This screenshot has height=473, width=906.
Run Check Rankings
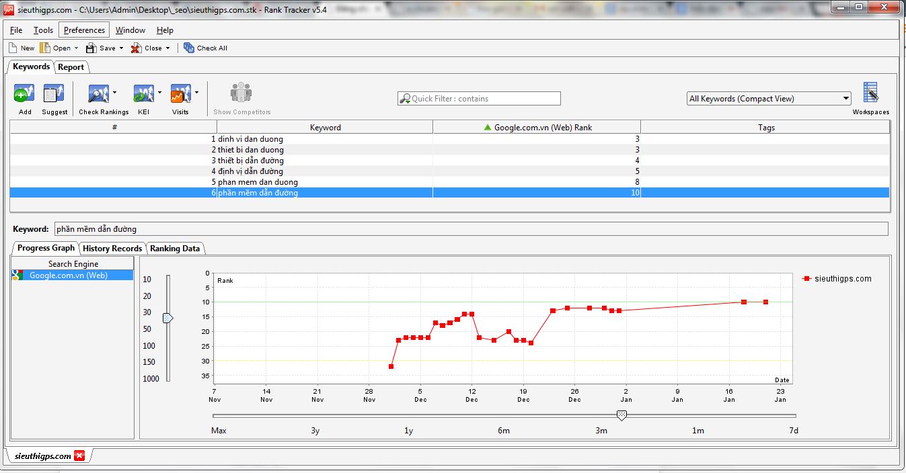(99, 94)
